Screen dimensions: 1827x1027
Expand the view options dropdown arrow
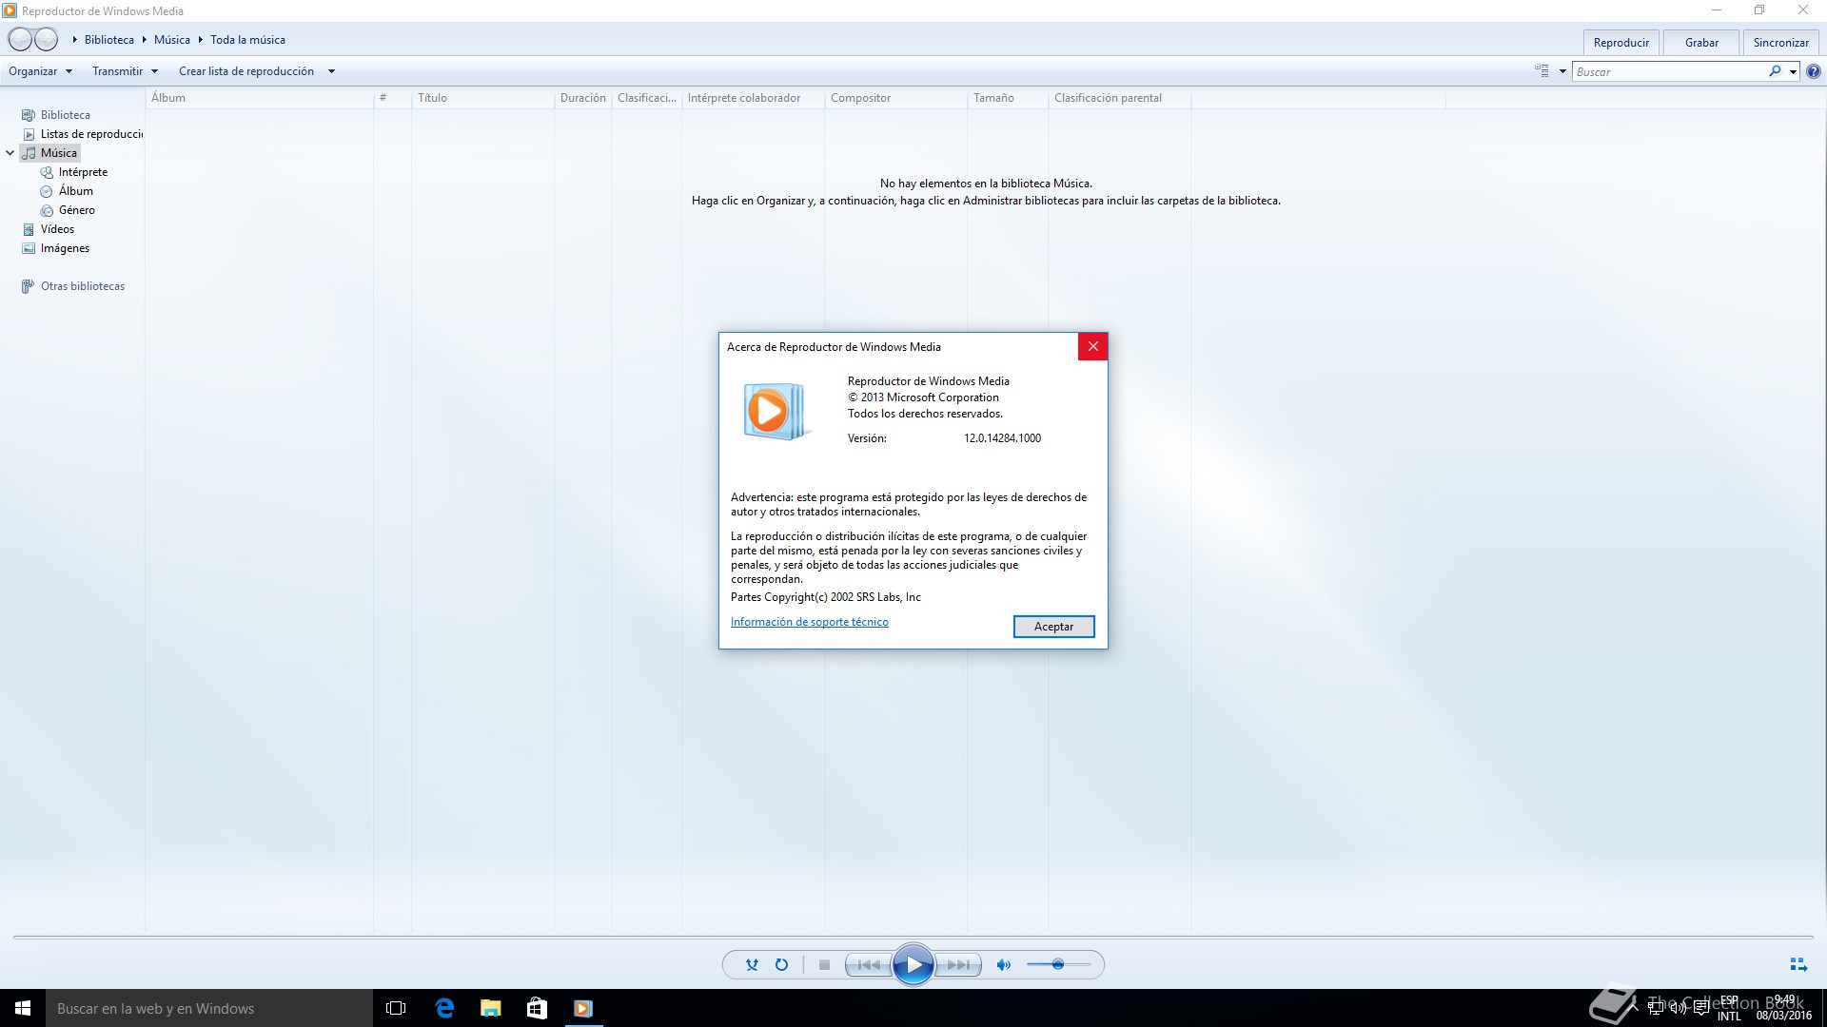[1562, 71]
